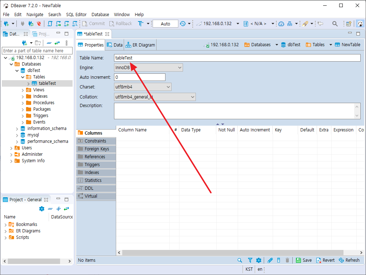Click the magnifier search icon in main toolbar
This screenshot has width=366, height=275.
coord(335,24)
